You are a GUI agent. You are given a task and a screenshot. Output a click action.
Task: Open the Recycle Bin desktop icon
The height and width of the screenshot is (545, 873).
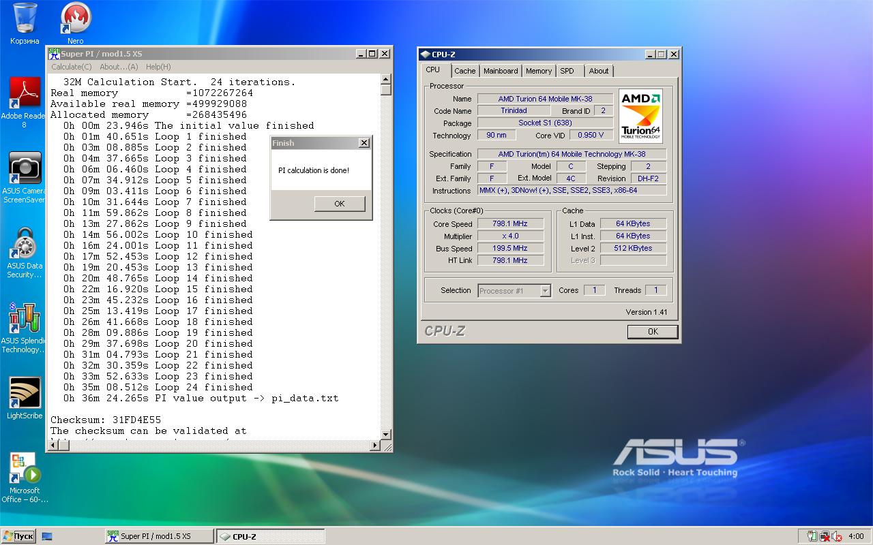(x=25, y=23)
